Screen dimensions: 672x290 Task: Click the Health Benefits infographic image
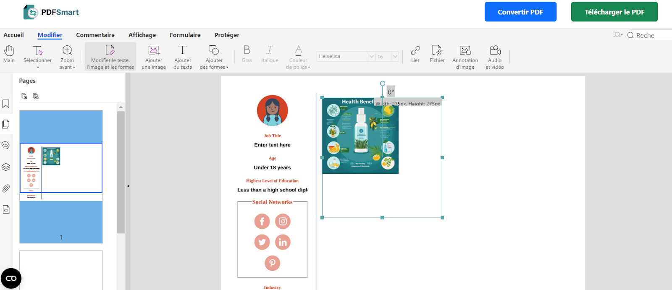360,136
